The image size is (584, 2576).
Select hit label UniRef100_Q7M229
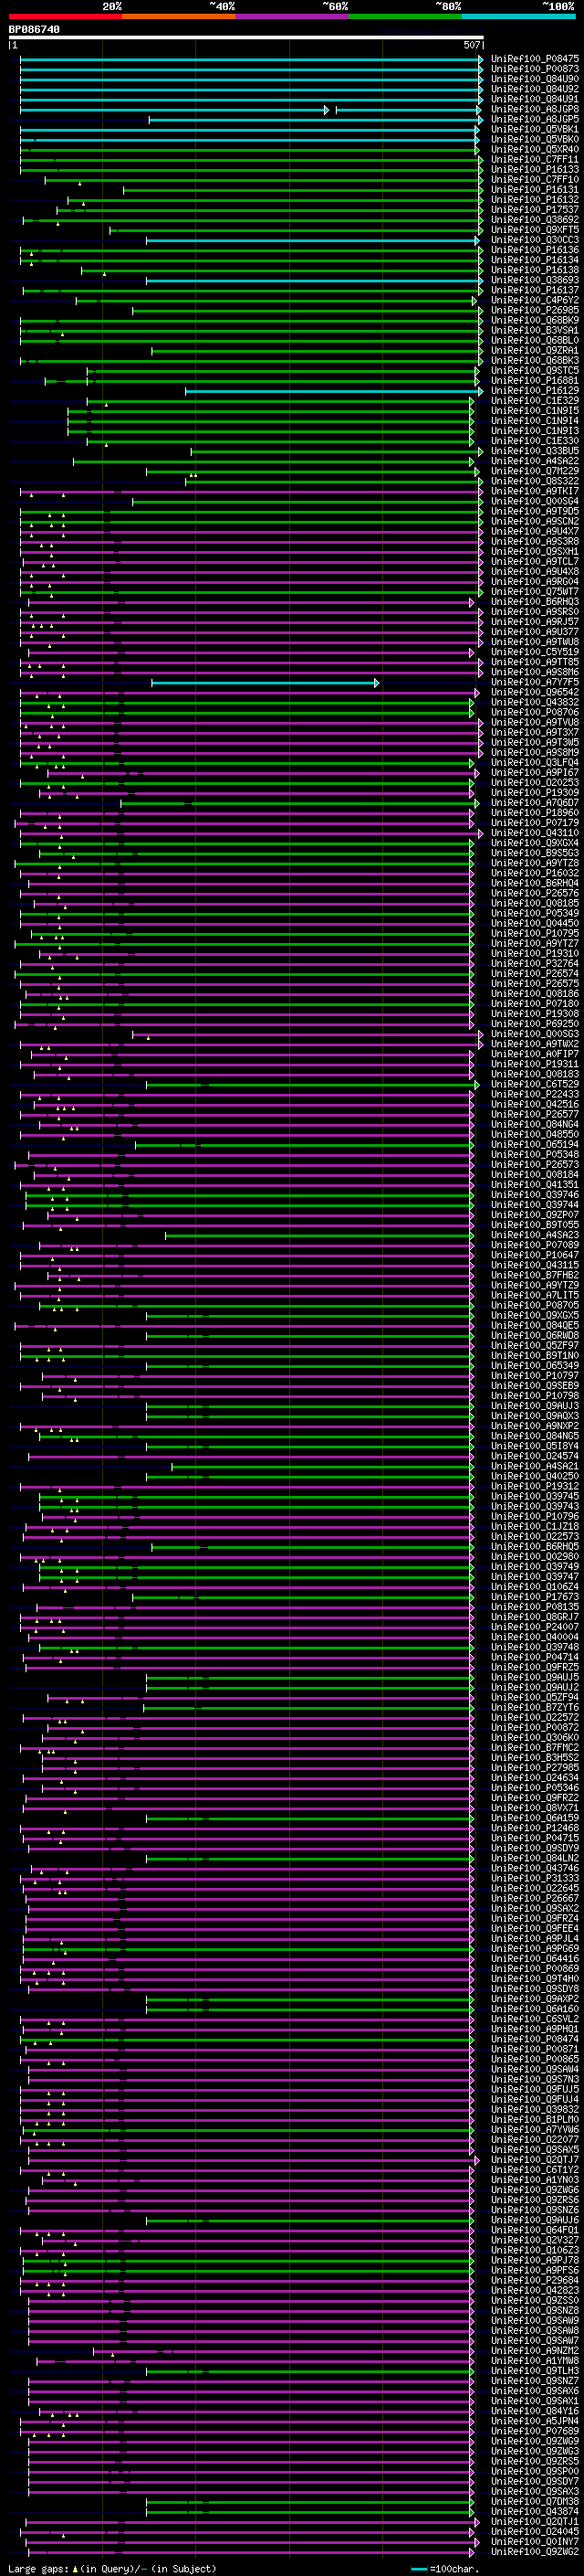[535, 471]
